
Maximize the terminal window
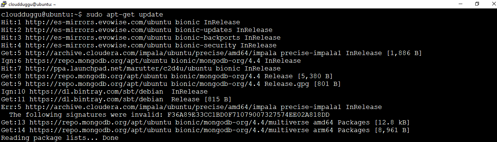[x=477, y=4]
